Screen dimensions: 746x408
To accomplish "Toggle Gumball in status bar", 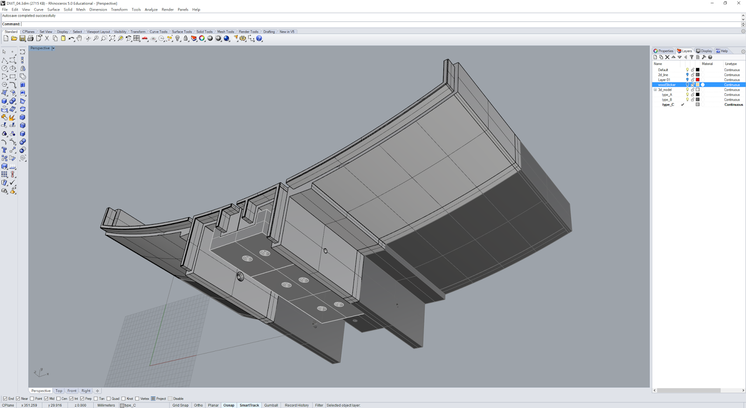I will point(271,405).
